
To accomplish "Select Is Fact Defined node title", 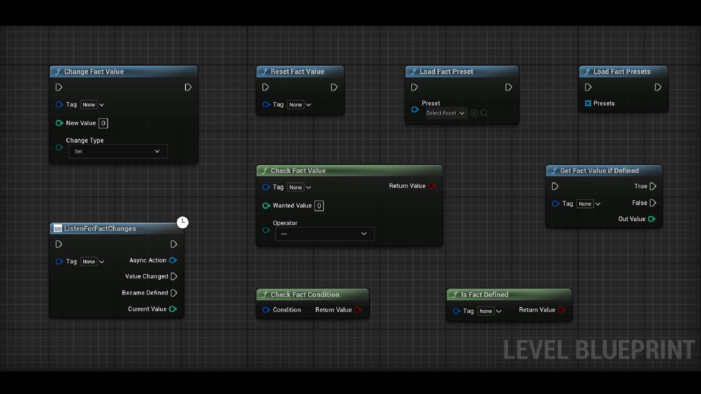I will coord(485,295).
